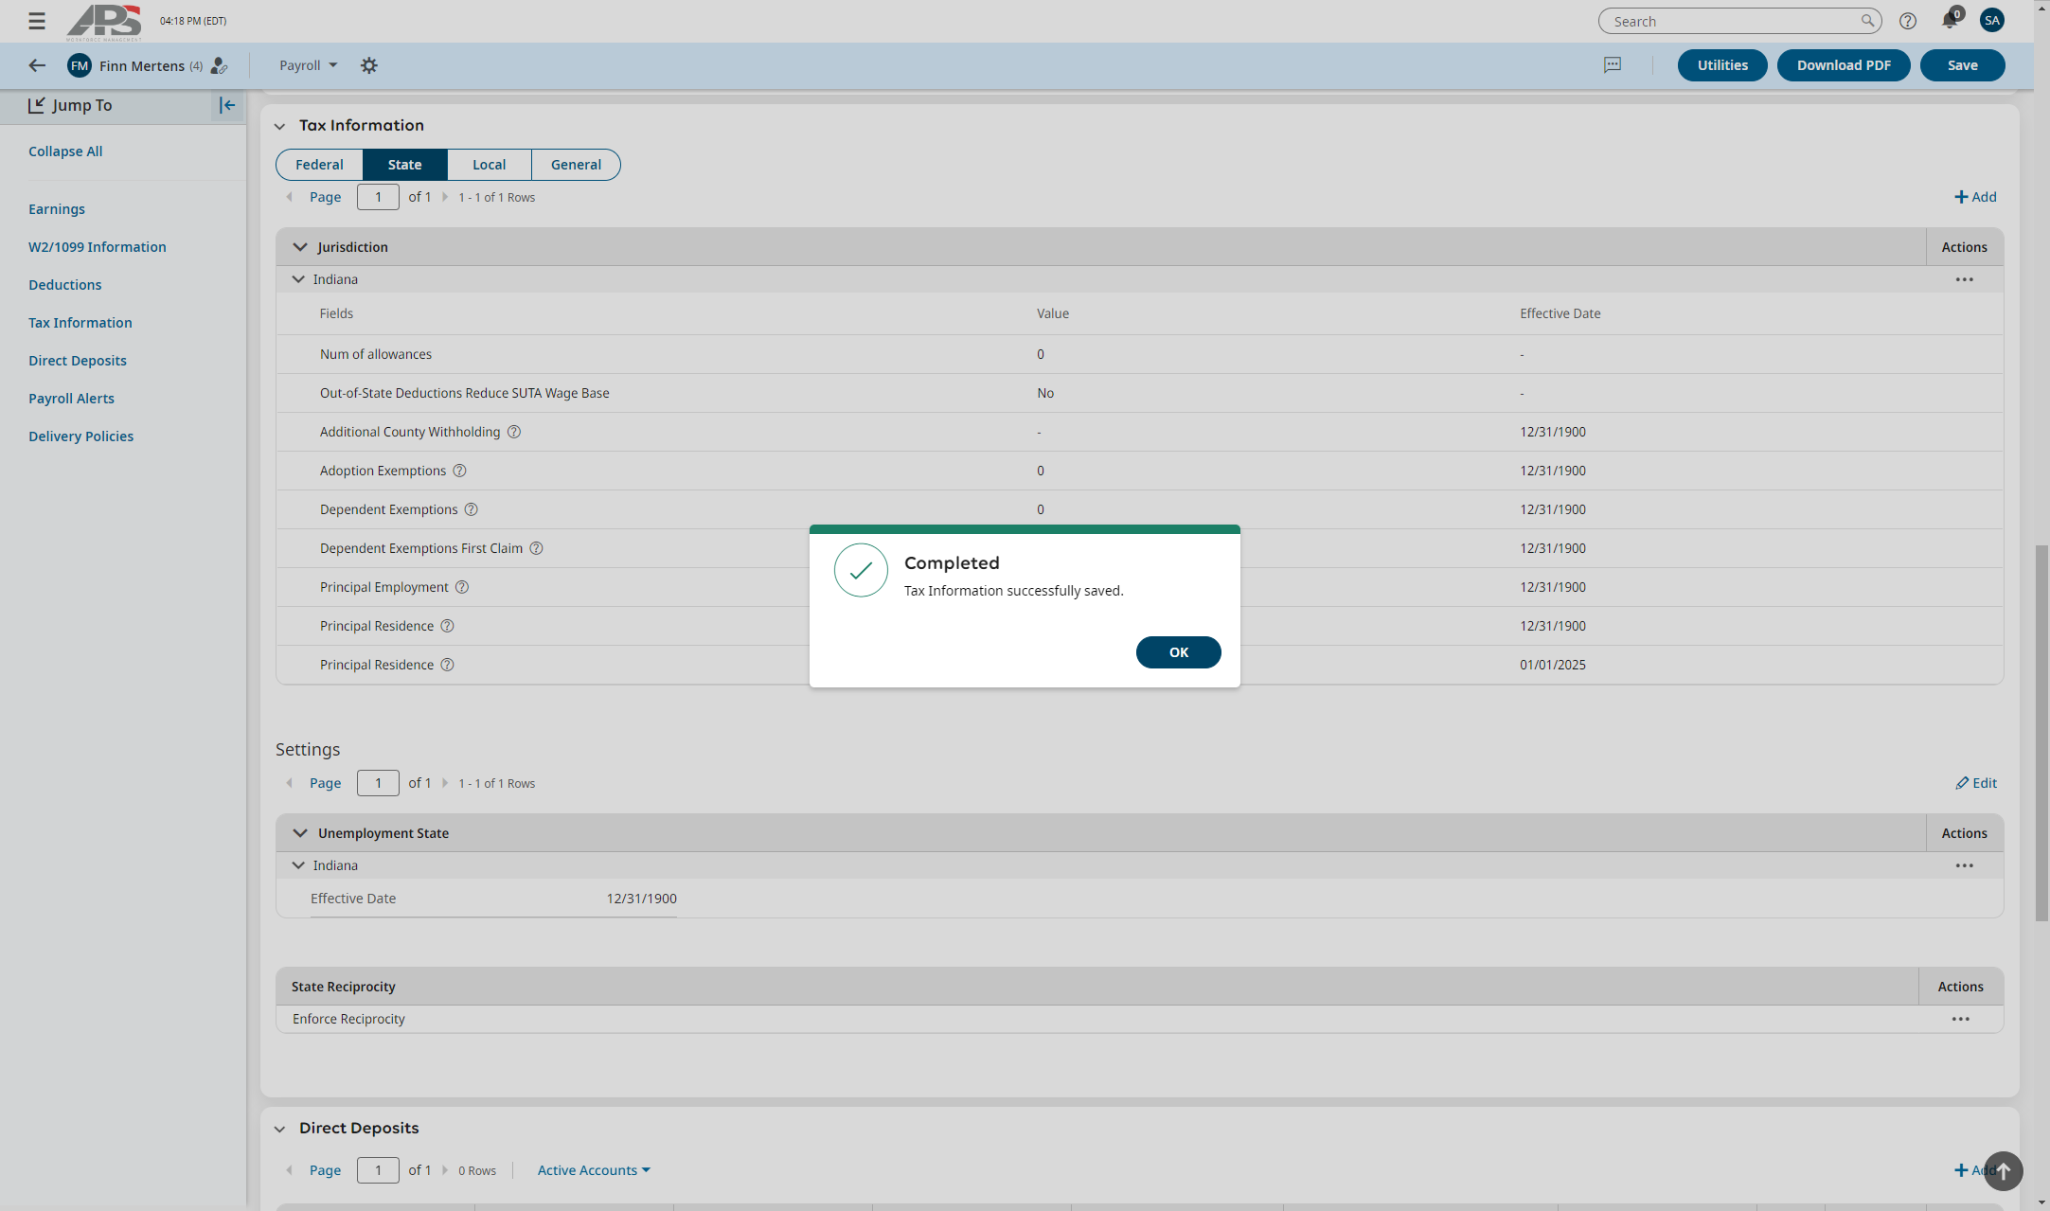Collapse the Jump To sidebar panel
Image resolution: width=2050 pixels, height=1211 pixels.
click(227, 105)
